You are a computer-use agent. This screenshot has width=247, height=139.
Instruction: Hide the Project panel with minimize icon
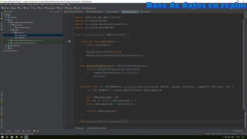tap(61, 12)
